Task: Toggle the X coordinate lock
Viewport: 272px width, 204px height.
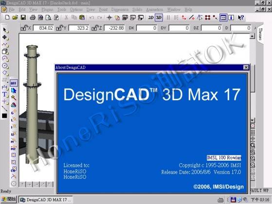Action: pyautogui.click(x=24, y=28)
